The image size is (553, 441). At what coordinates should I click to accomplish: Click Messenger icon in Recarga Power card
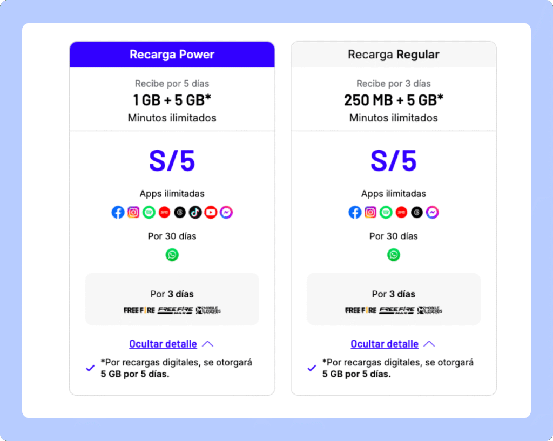pos(226,213)
